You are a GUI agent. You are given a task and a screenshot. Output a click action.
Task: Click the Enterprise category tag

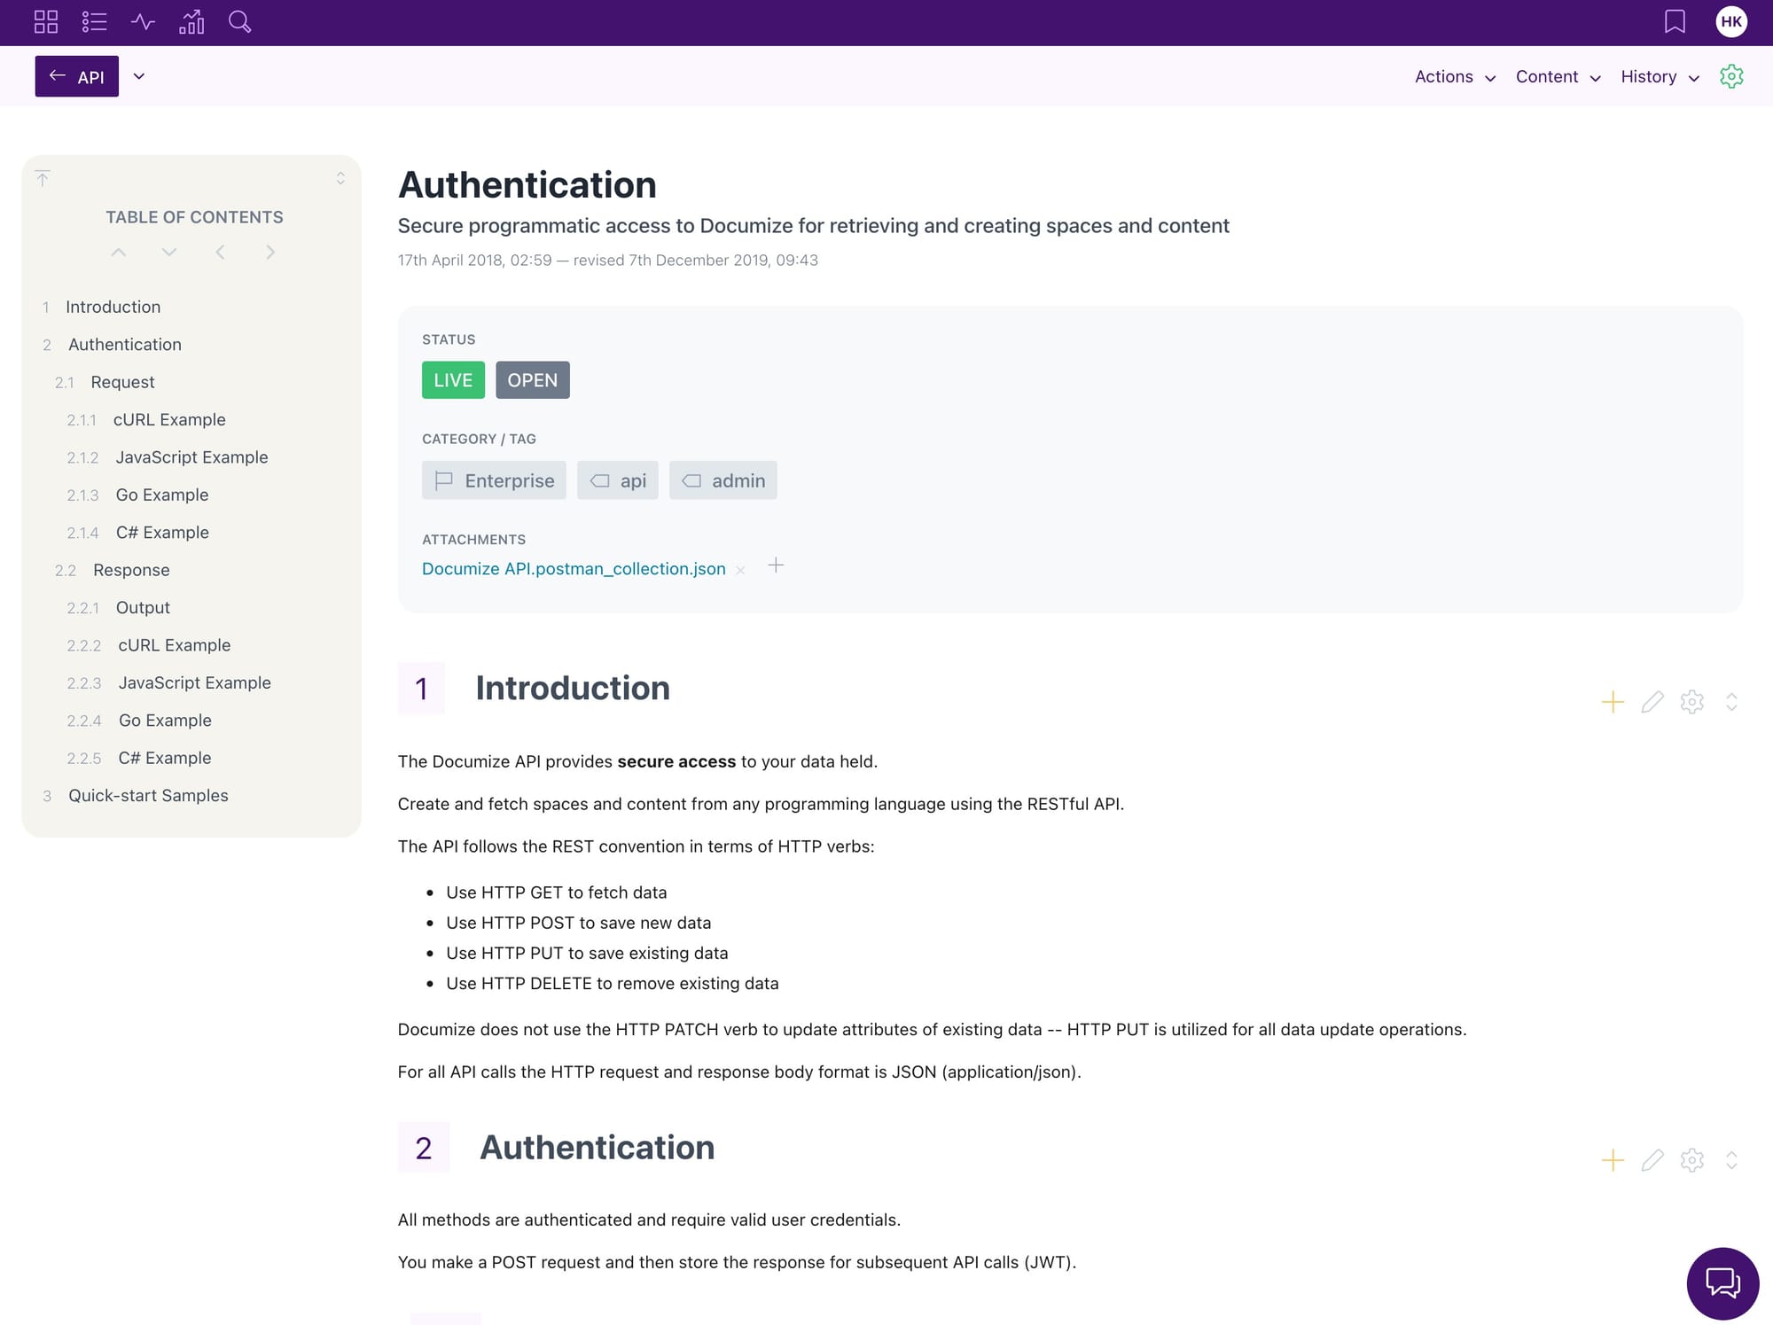pyautogui.click(x=494, y=480)
